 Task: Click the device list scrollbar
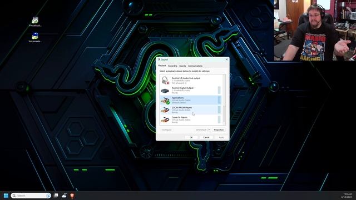pyautogui.click(x=224, y=114)
